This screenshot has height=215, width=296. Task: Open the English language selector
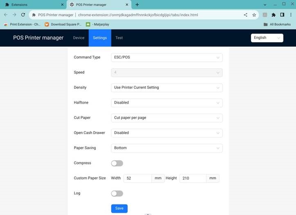coord(267,38)
